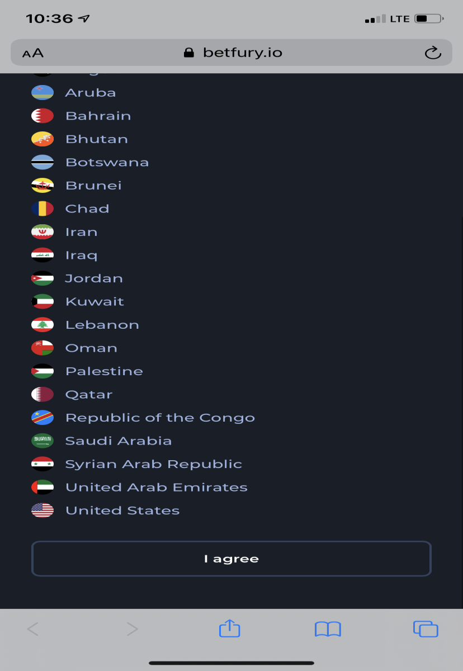
Task: Select the Botswana country entry
Action: 90,162
